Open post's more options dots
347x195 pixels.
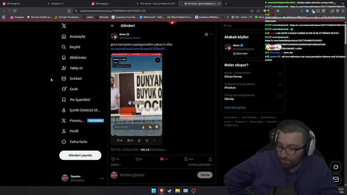tap(211, 34)
